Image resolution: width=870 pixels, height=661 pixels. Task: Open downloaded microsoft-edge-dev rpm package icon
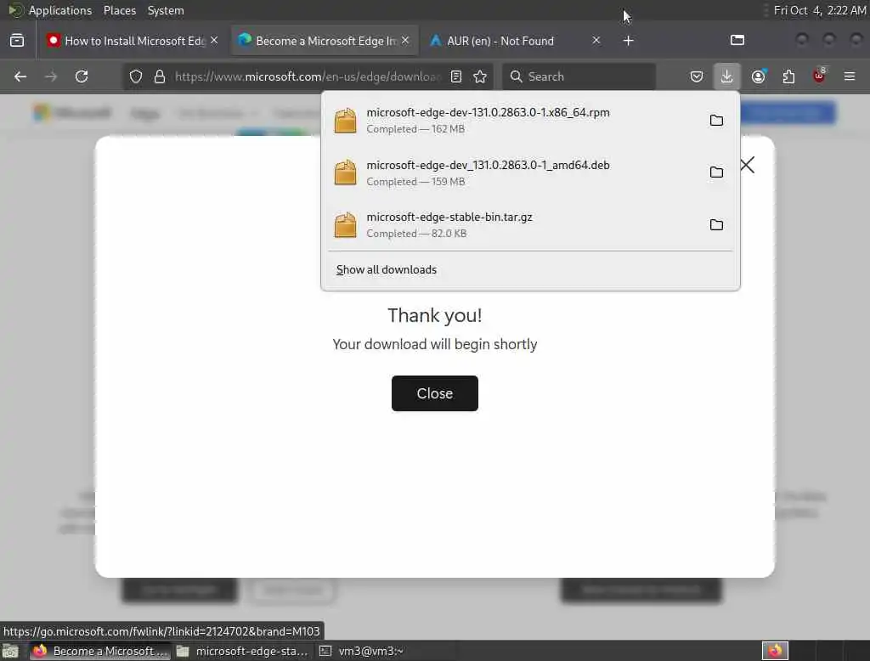pos(345,121)
